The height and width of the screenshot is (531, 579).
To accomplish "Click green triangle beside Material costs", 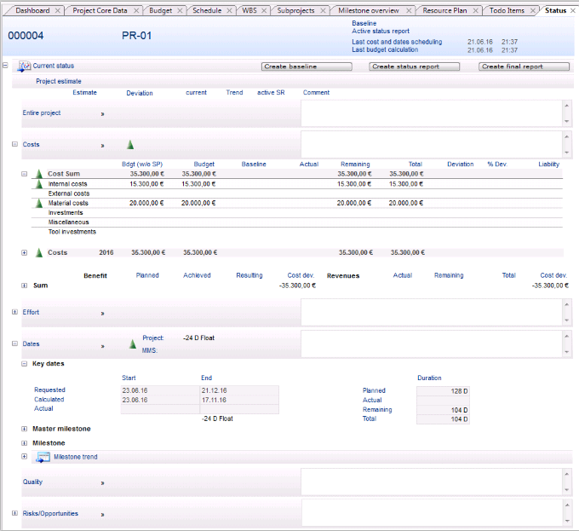I will [x=39, y=203].
